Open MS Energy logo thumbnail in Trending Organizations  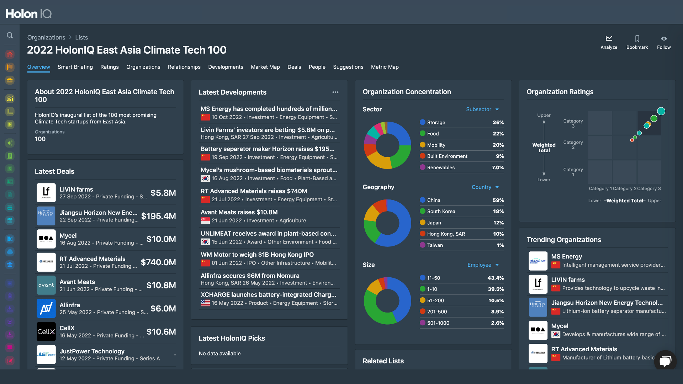538,261
